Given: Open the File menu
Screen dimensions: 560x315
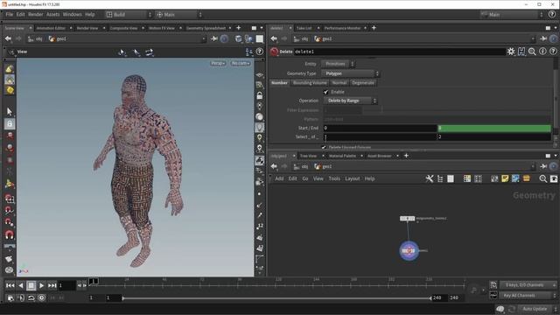Looking at the screenshot, I should coord(10,15).
